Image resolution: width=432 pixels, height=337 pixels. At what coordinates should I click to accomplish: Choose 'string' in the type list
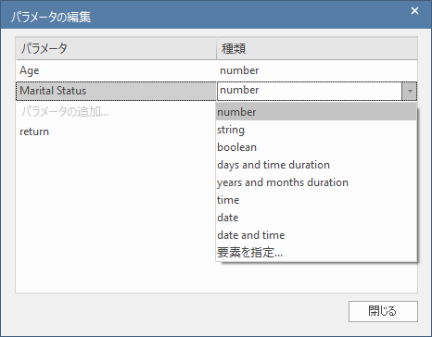[x=316, y=130]
